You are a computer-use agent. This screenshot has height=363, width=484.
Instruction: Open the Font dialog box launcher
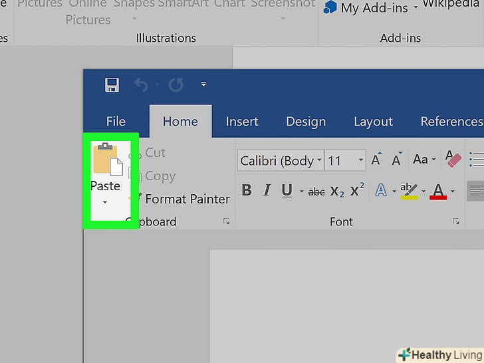[x=456, y=221]
